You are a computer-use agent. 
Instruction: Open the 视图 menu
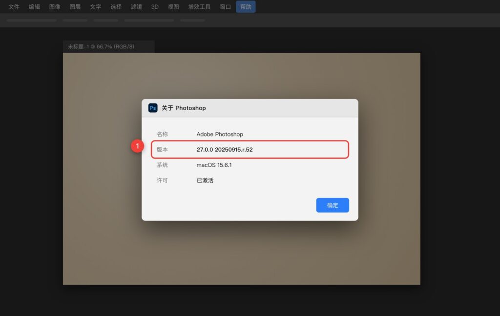(x=173, y=7)
